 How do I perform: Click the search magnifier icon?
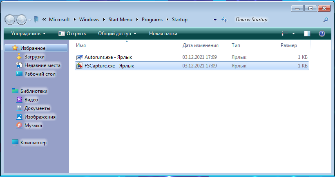[326, 20]
